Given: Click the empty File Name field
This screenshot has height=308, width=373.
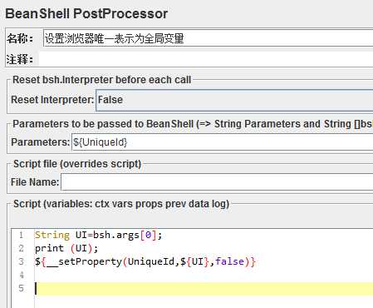Looking at the screenshot, I should pyautogui.click(x=217, y=182).
